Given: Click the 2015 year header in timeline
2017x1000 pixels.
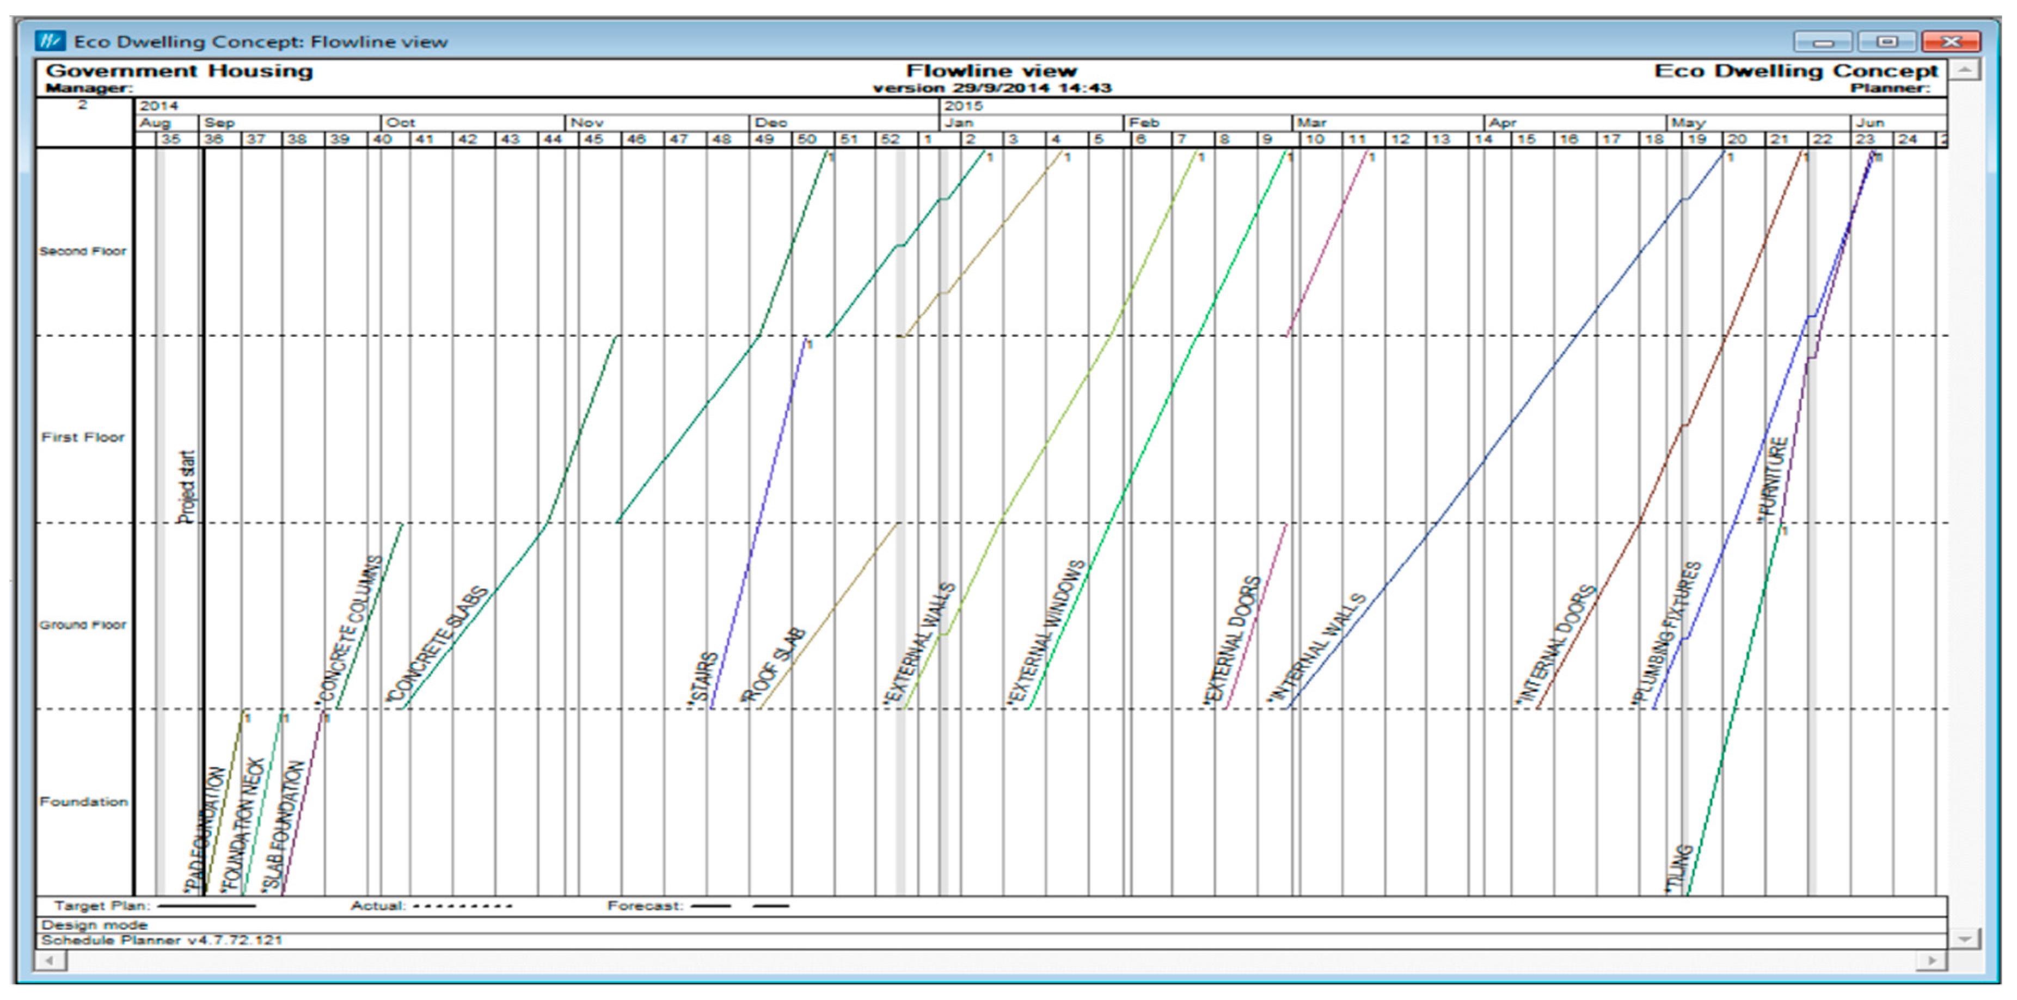Looking at the screenshot, I should pos(962,106).
